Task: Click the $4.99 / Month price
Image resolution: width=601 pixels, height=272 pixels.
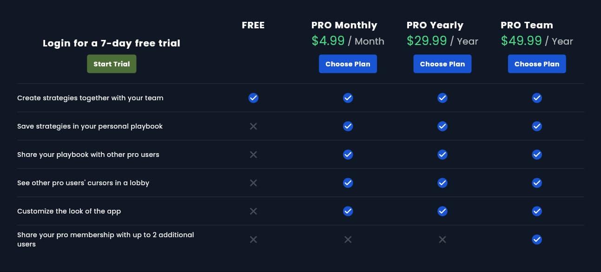Action: pos(348,41)
